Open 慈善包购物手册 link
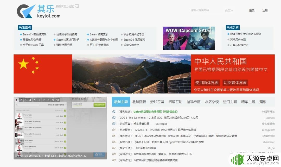 (x=32, y=39)
